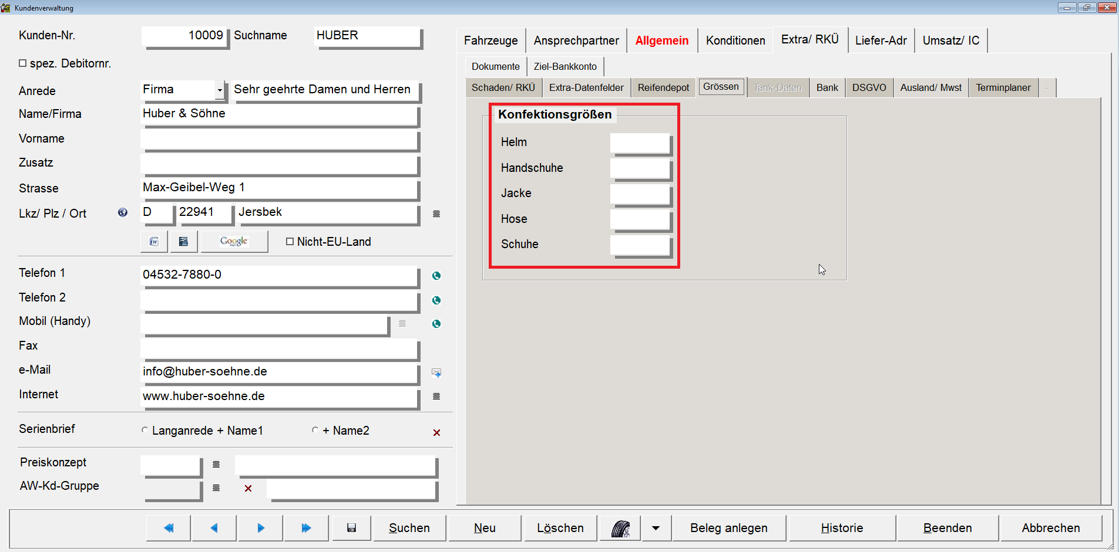Open the AW-Kd-Gruppe selection list icon
Screen dimensions: 1119x552
click(216, 487)
